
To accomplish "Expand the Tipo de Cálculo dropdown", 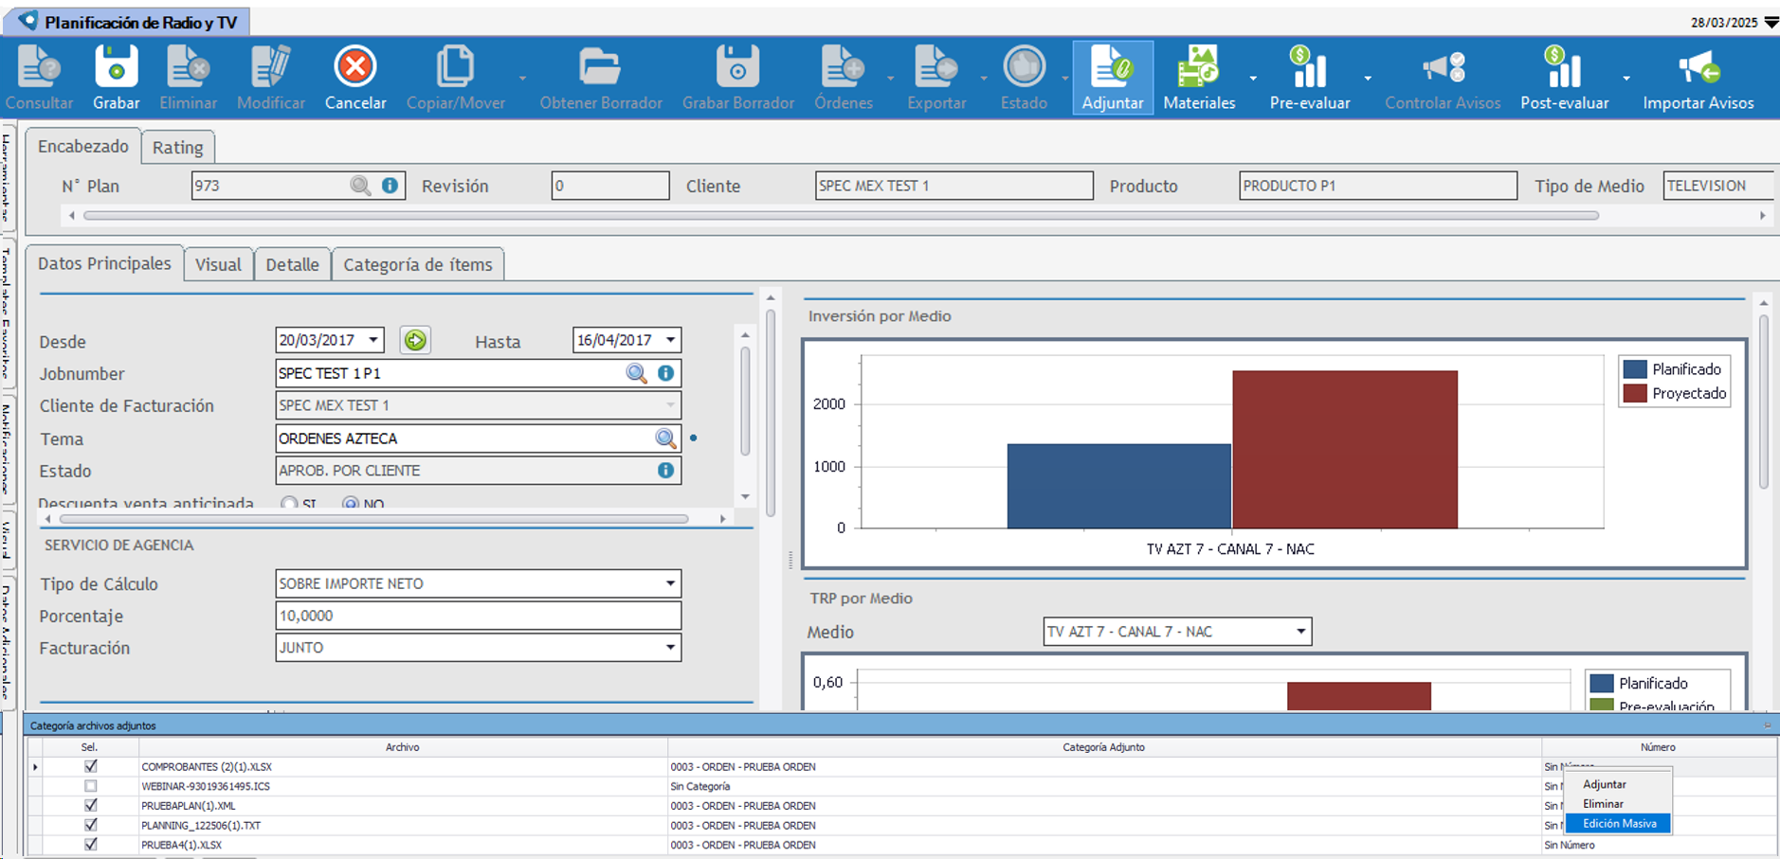I will point(670,583).
